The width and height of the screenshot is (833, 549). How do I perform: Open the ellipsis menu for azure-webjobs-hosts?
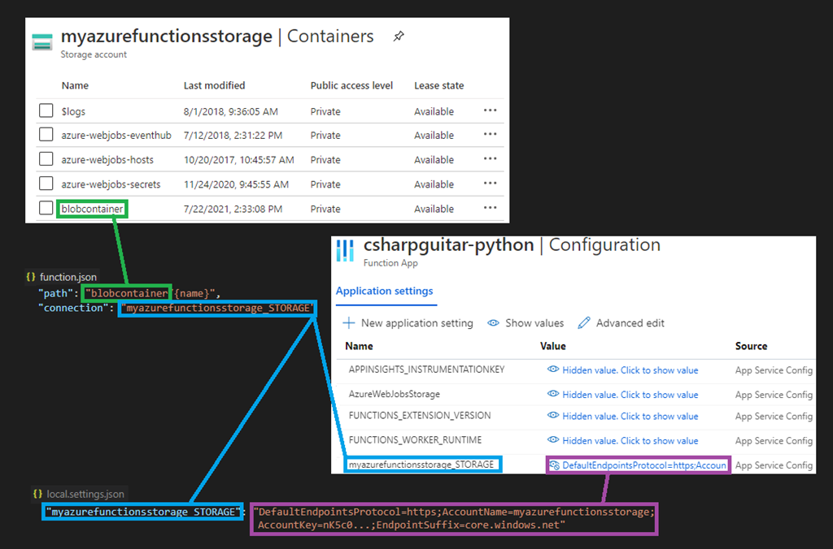[490, 159]
